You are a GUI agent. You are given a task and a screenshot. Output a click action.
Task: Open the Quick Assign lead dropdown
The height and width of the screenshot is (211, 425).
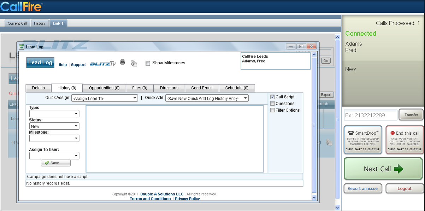(x=105, y=98)
